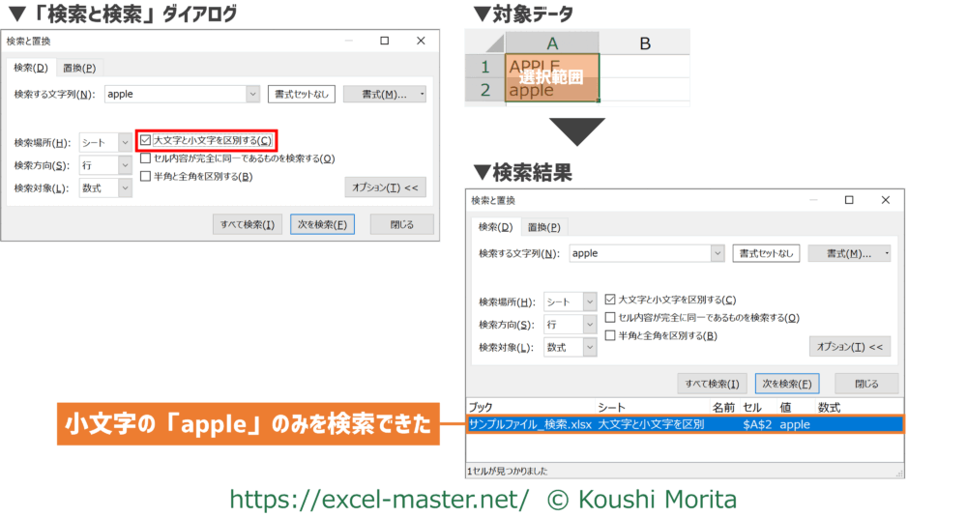967x517 pixels.
Task: Toggle 大文字と小文字を区別する in the lower-right dialog
Action: (610, 300)
